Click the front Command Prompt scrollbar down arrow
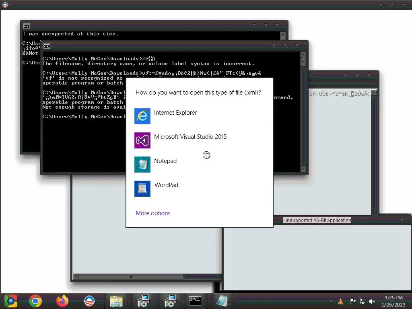Image resolution: width=412 pixels, height=309 pixels. 303,169
